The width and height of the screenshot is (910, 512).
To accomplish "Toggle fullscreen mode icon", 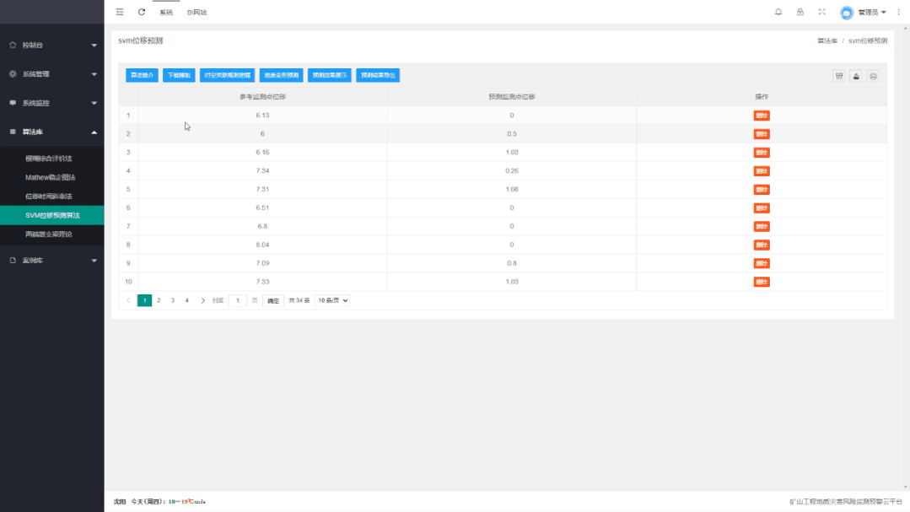I will coord(821,12).
